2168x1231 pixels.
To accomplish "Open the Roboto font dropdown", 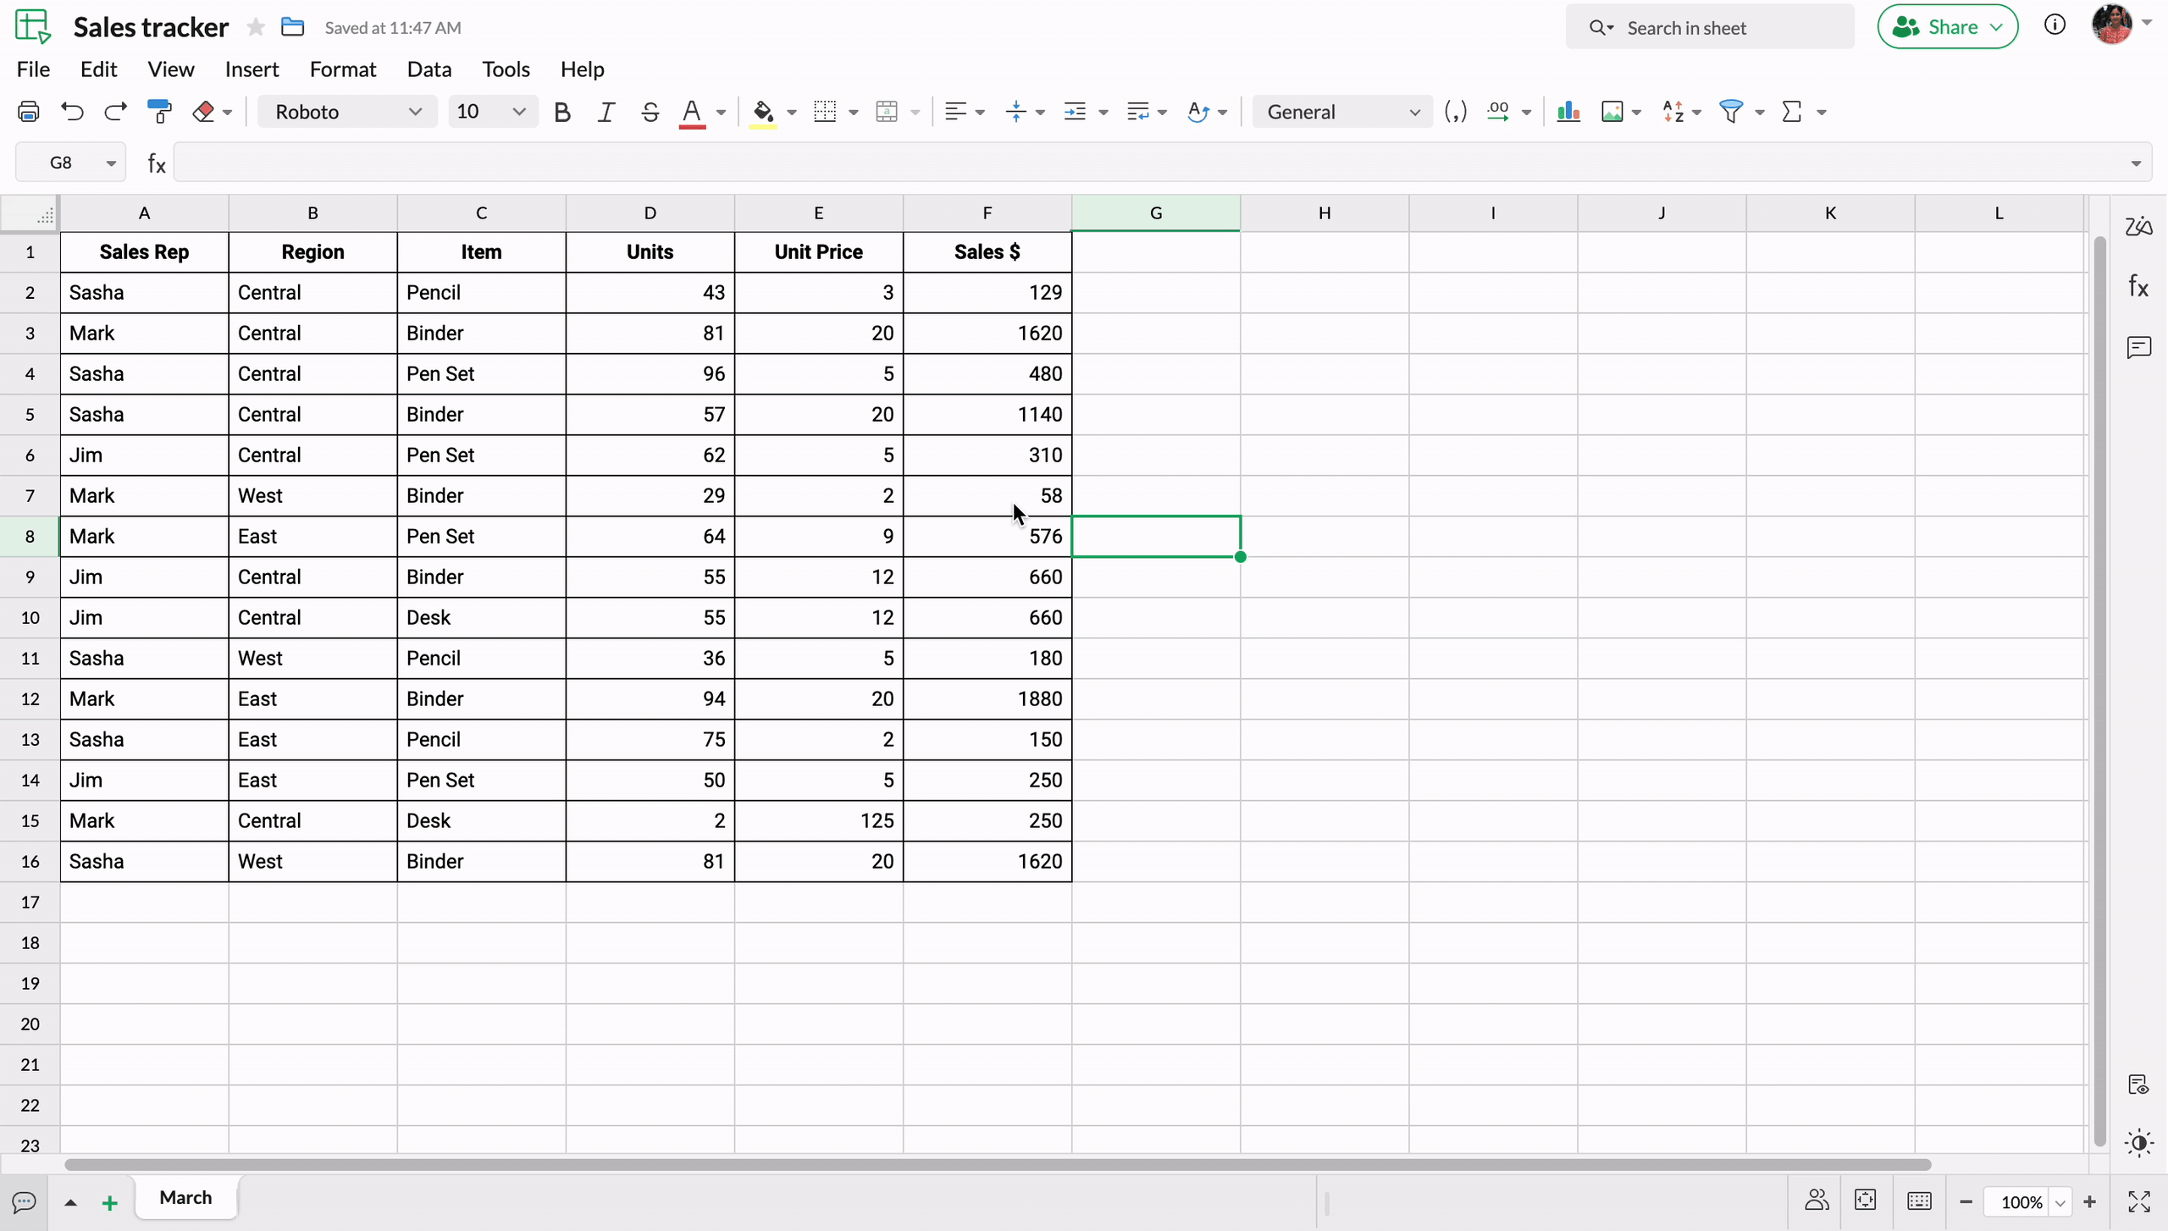I will tap(347, 112).
